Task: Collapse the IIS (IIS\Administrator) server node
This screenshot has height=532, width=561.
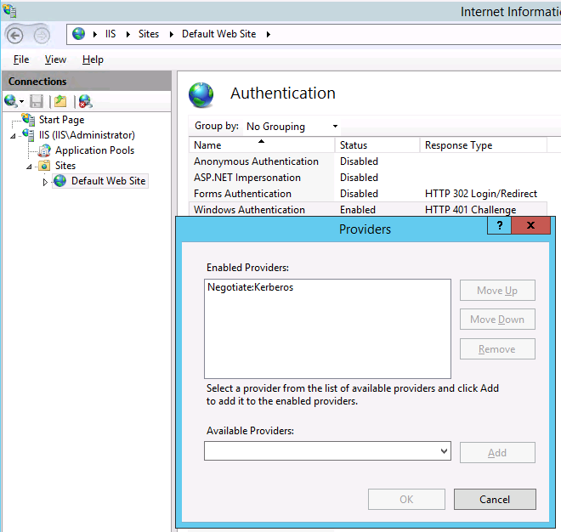Action: [x=13, y=136]
